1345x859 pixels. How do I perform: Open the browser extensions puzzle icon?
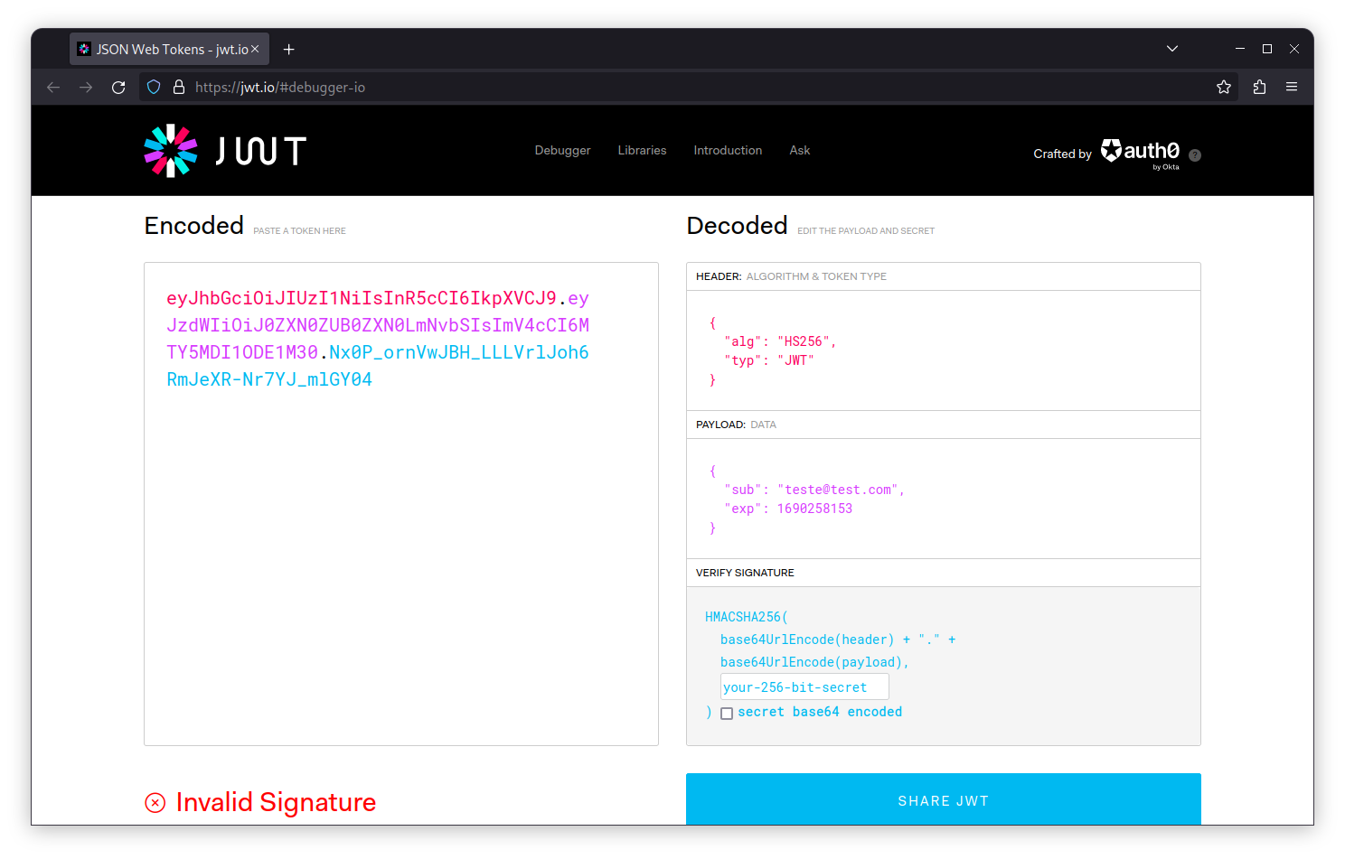(1259, 88)
